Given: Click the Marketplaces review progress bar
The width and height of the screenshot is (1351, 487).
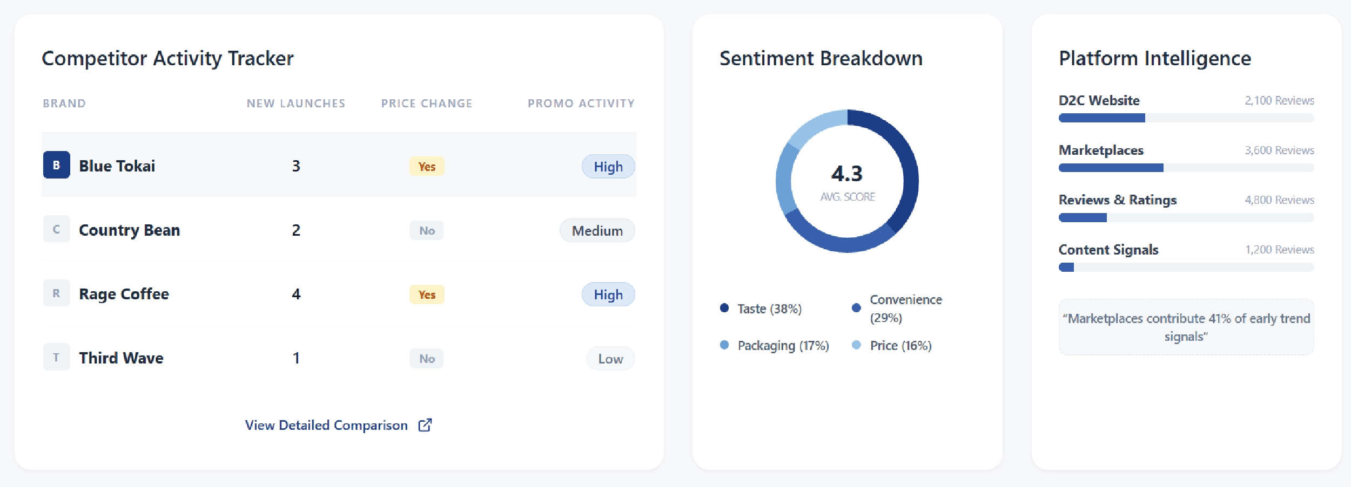Looking at the screenshot, I should click(1186, 168).
